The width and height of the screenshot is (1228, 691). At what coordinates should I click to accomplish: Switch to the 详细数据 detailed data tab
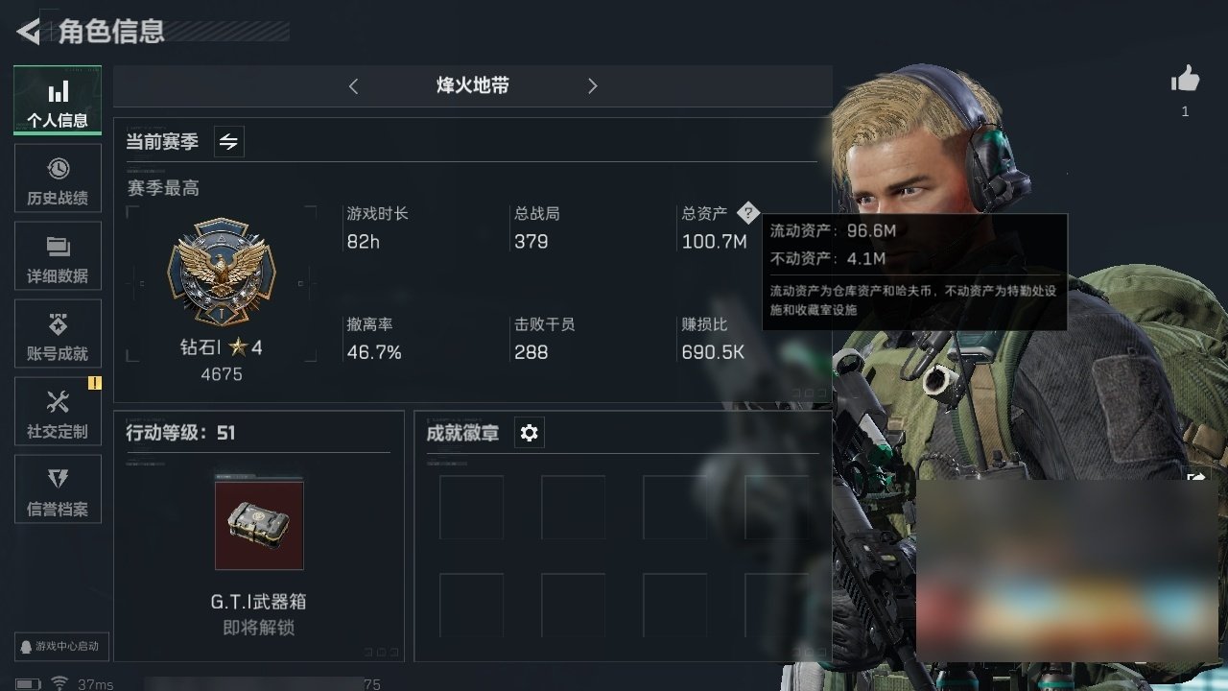[58, 256]
